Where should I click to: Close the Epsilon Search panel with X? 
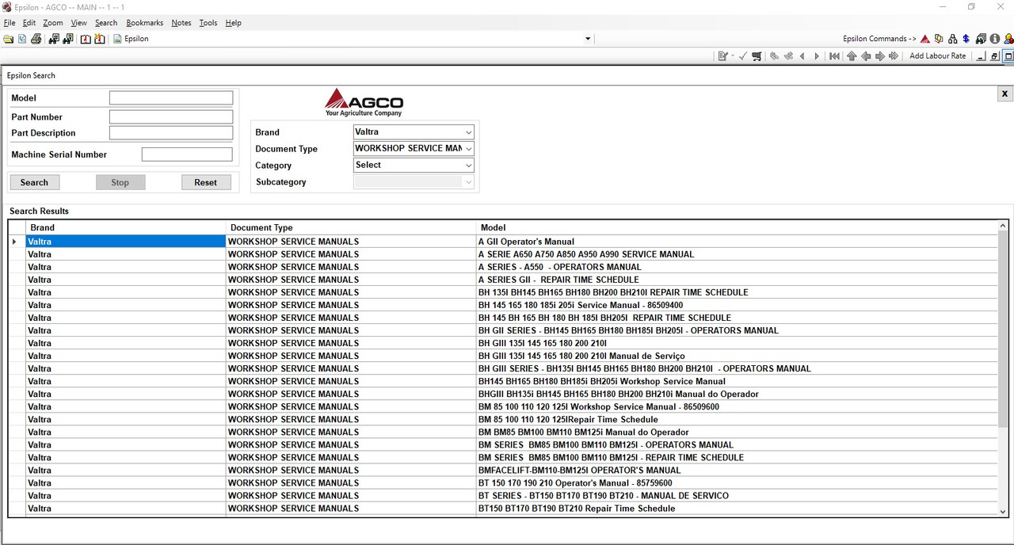(x=1005, y=93)
